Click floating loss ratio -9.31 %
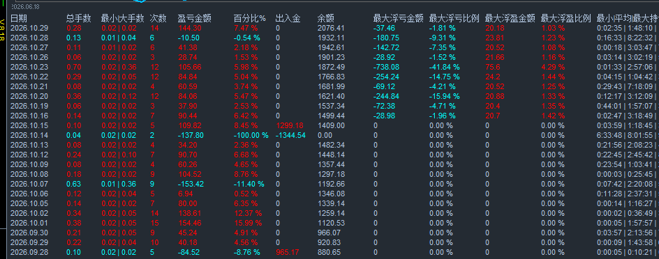Screen dimensions: 659x259 [443, 38]
